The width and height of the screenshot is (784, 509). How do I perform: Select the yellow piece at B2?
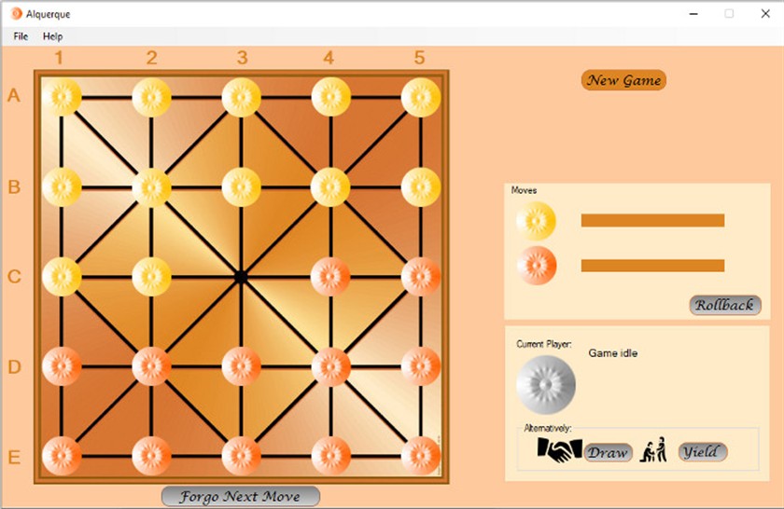[151, 186]
